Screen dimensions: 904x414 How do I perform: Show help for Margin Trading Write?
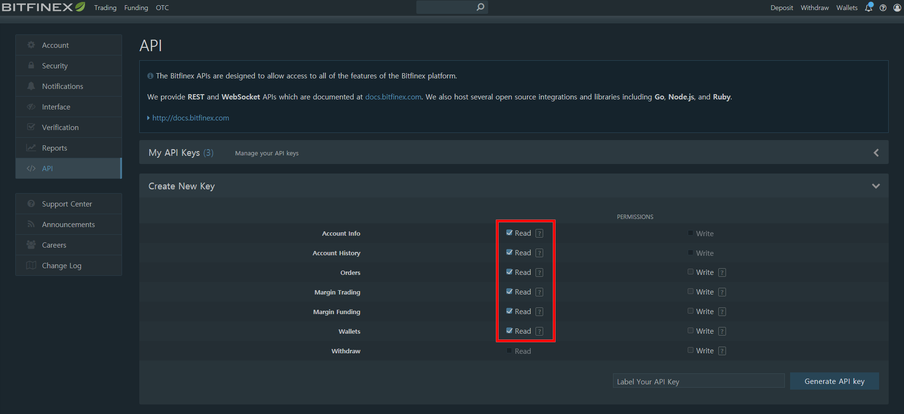pos(722,292)
